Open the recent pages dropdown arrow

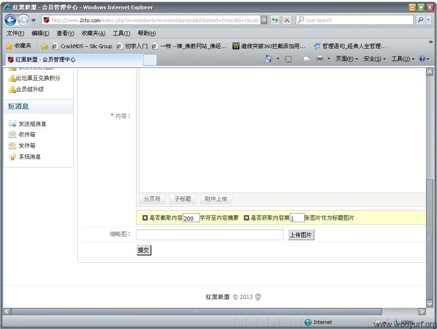[34, 20]
